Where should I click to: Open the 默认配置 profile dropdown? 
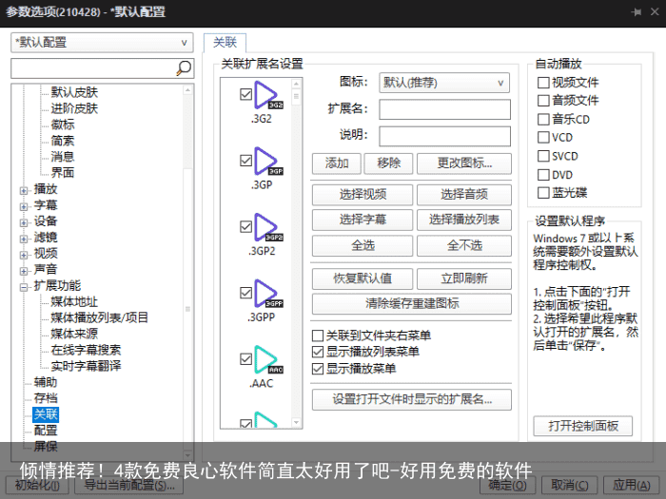[102, 43]
